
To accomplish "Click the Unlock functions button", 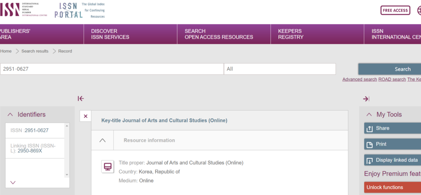I will [x=393, y=187].
